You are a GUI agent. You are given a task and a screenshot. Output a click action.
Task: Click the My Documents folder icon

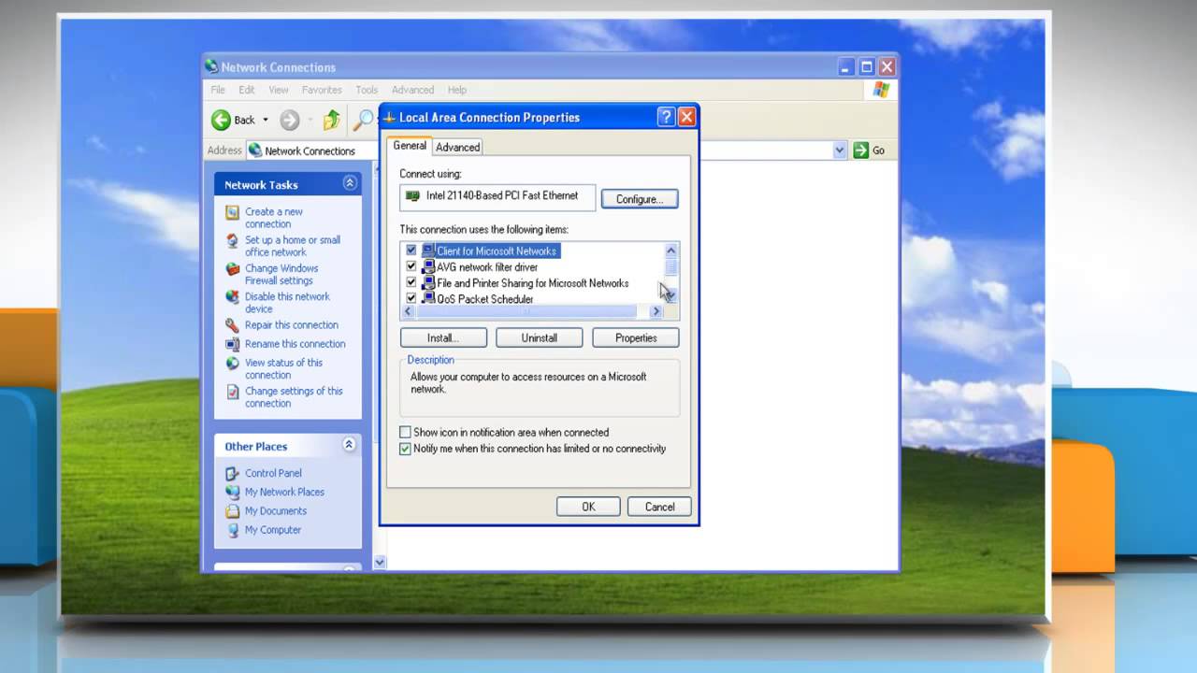click(x=233, y=511)
